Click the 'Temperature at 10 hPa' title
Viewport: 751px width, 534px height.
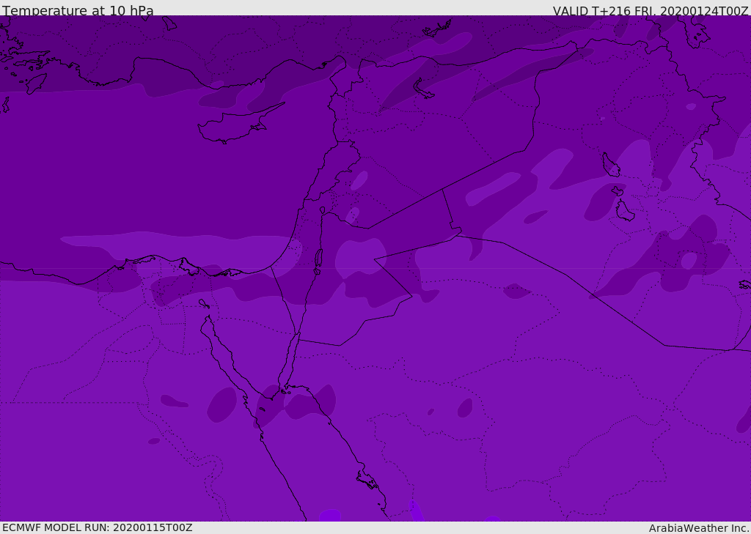pos(78,10)
